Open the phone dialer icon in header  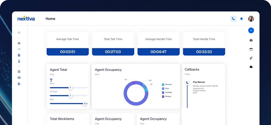point(233,19)
